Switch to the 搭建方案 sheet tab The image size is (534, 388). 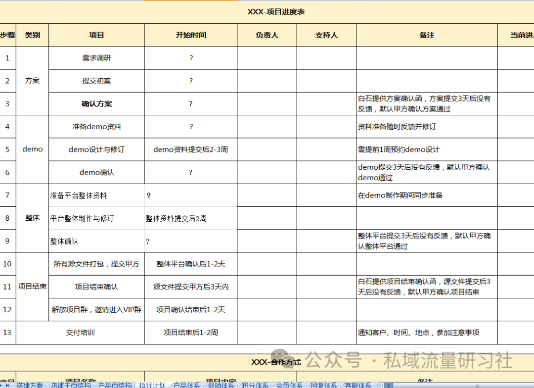(30, 385)
